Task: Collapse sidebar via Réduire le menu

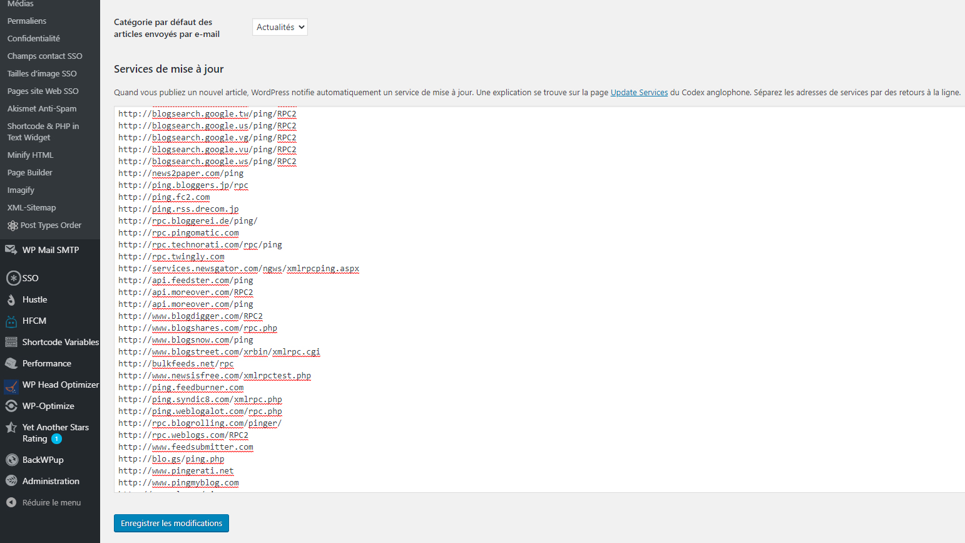Action: tap(51, 502)
